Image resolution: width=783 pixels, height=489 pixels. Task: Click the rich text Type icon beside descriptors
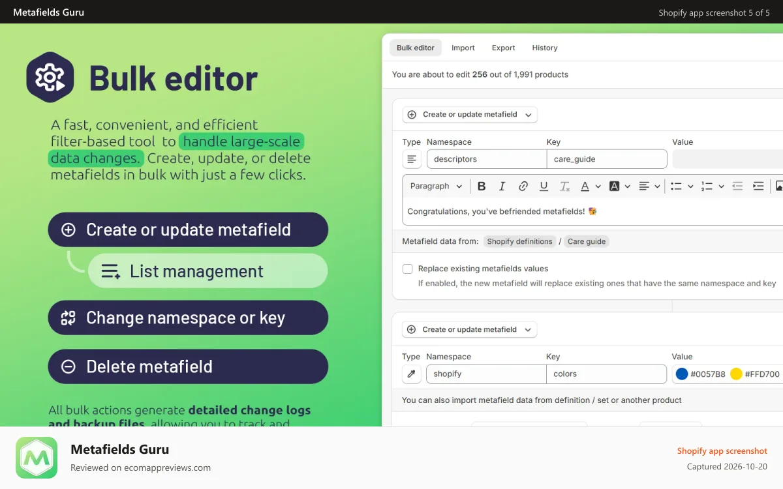point(412,159)
